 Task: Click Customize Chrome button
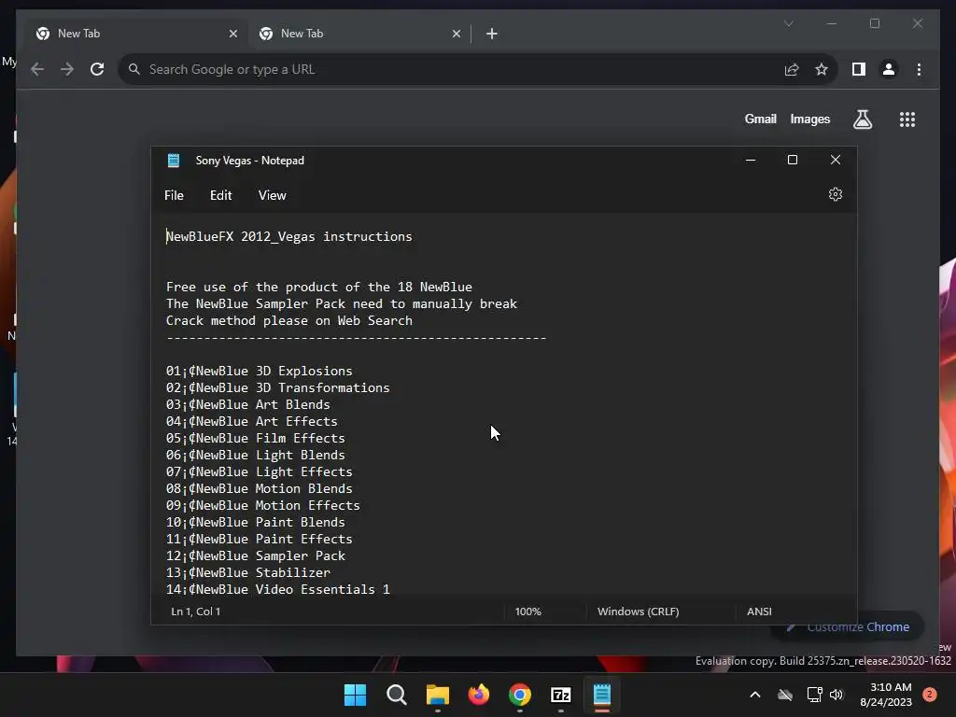tap(848, 626)
